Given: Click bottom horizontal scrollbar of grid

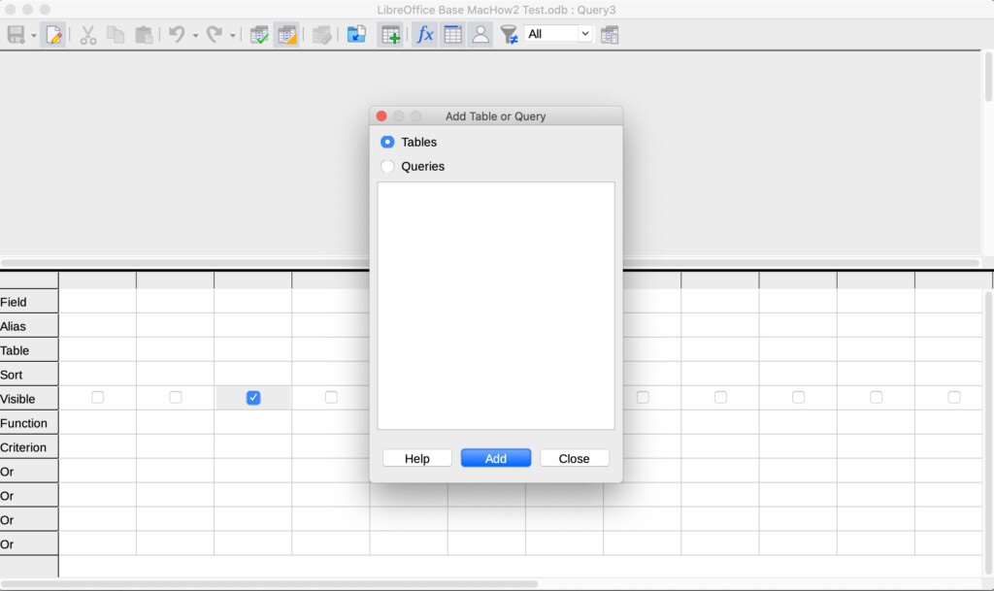Looking at the screenshot, I should (x=269, y=584).
